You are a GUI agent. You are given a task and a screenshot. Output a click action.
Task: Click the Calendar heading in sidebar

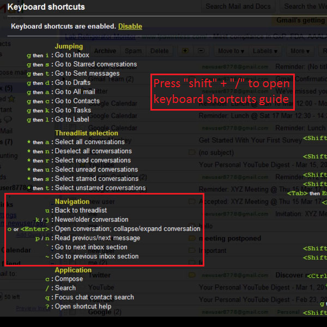tap(16, 250)
